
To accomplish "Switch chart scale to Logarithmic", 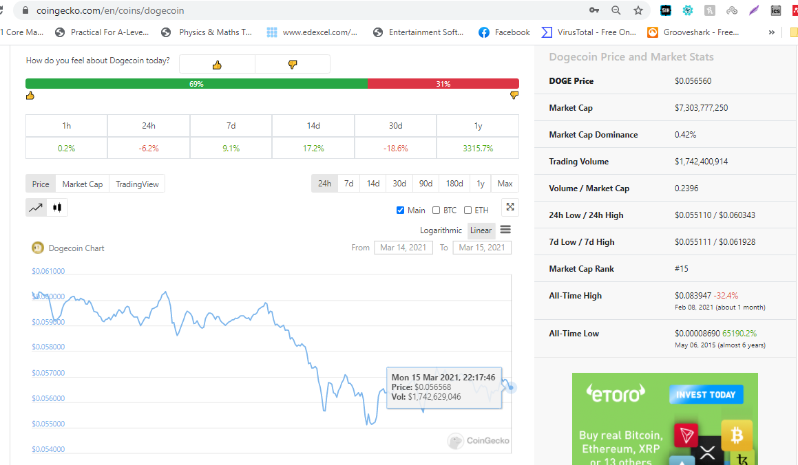I will pyautogui.click(x=441, y=230).
